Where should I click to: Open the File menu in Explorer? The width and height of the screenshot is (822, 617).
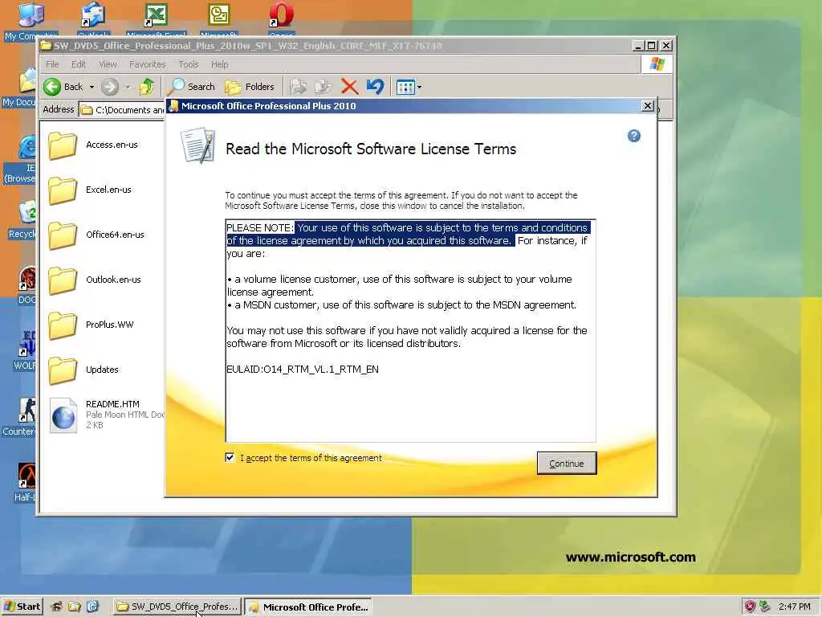point(52,64)
